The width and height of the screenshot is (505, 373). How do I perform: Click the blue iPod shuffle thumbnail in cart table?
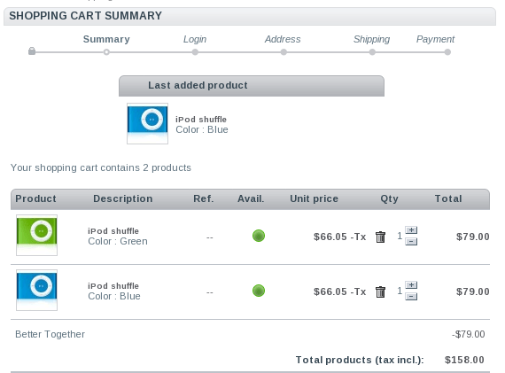point(36,291)
